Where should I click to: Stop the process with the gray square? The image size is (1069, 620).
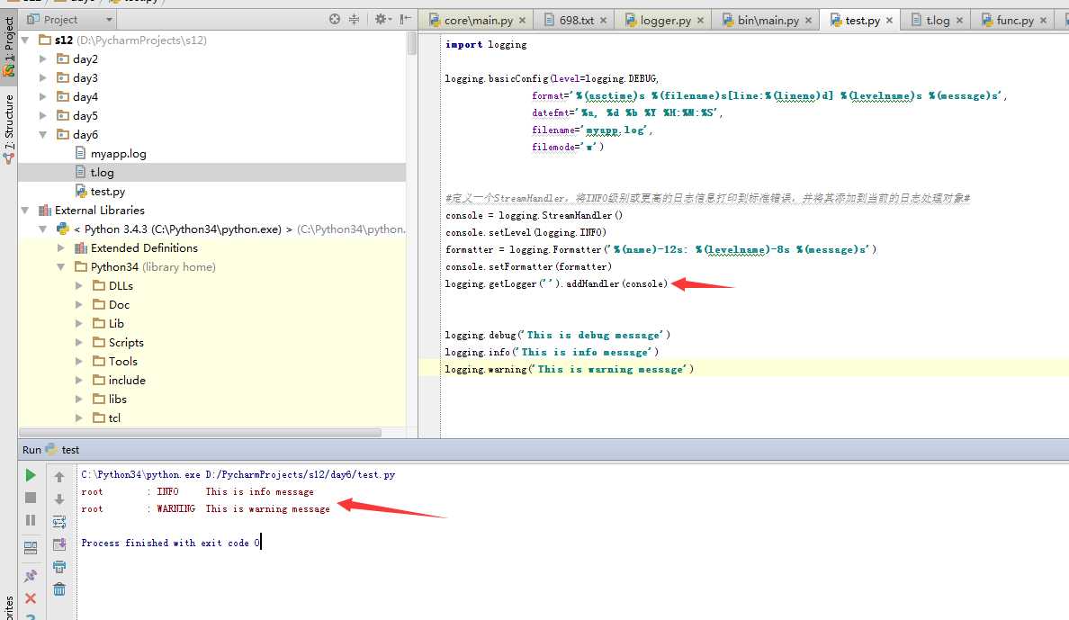pyautogui.click(x=31, y=498)
